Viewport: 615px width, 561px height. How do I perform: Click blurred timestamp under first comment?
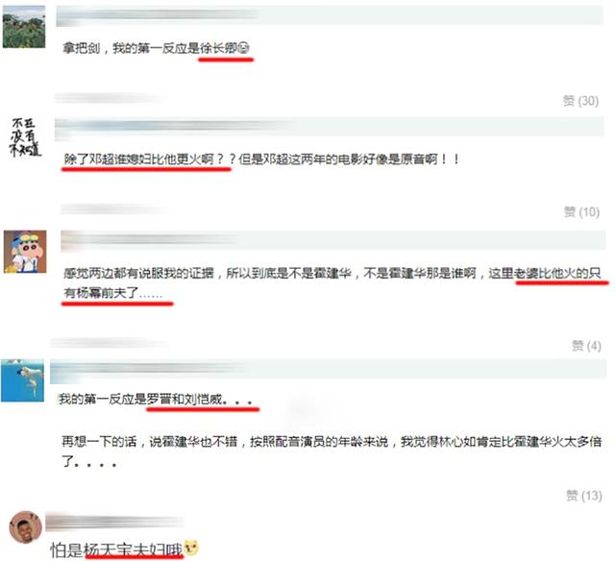tap(111, 98)
